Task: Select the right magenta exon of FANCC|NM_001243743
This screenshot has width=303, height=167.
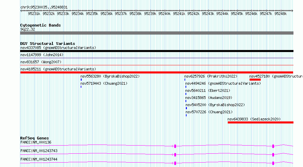Action: click(273, 155)
